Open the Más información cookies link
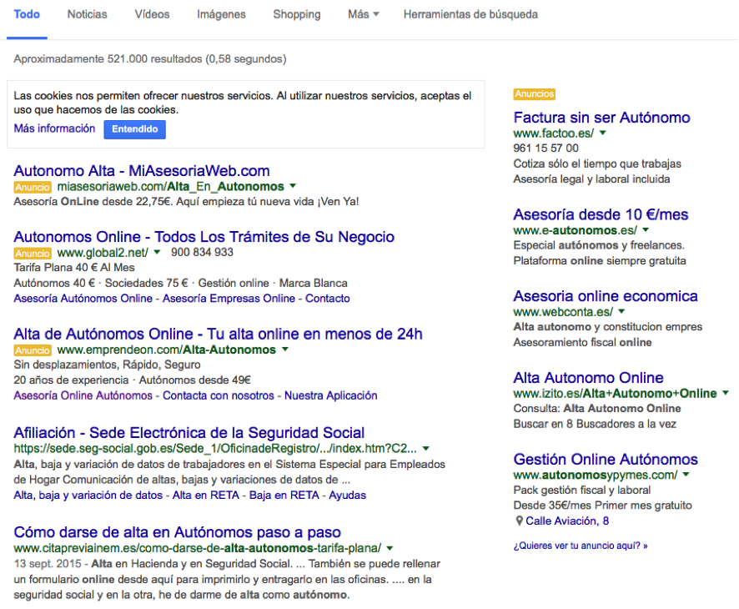This screenshot has width=739, height=609. [x=53, y=128]
